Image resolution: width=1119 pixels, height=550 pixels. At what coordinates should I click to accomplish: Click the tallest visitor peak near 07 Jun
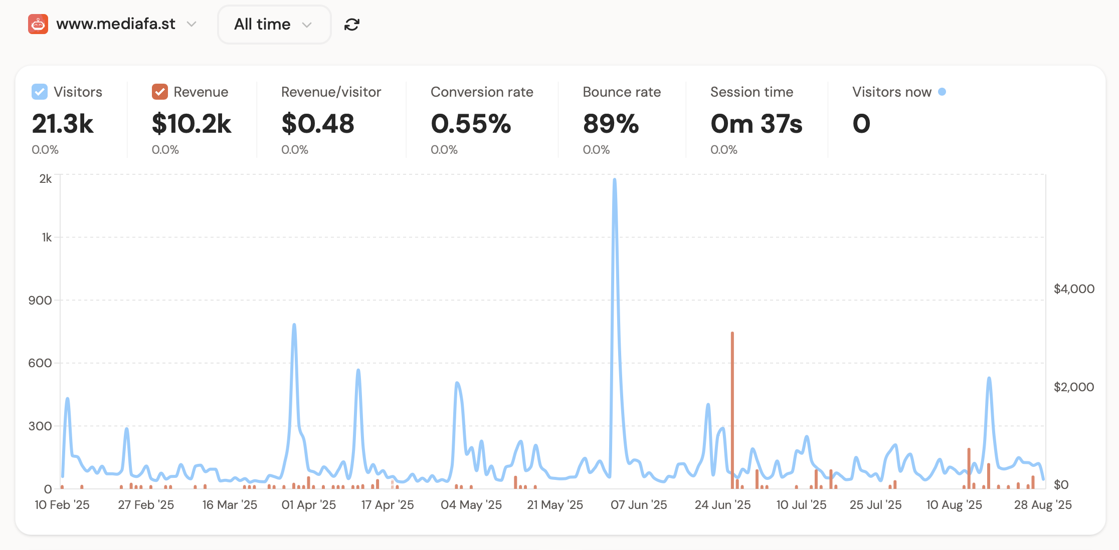point(615,180)
